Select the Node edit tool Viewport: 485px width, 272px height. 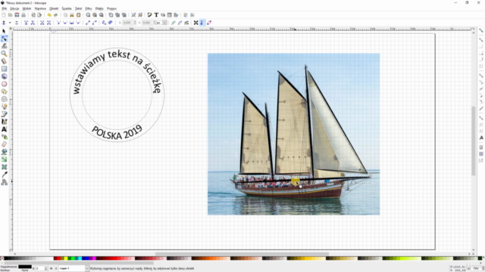[x=4, y=39]
